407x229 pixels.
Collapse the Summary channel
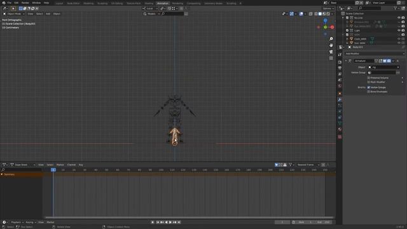[2, 174]
